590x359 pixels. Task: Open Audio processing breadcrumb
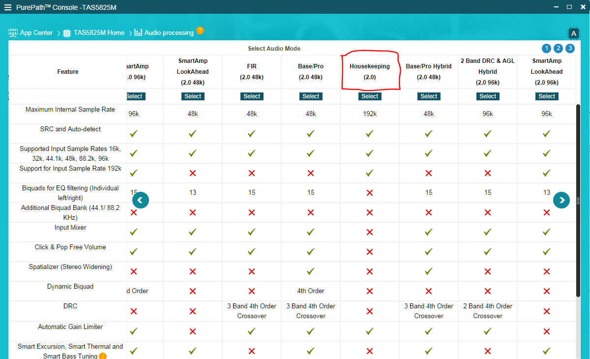169,33
